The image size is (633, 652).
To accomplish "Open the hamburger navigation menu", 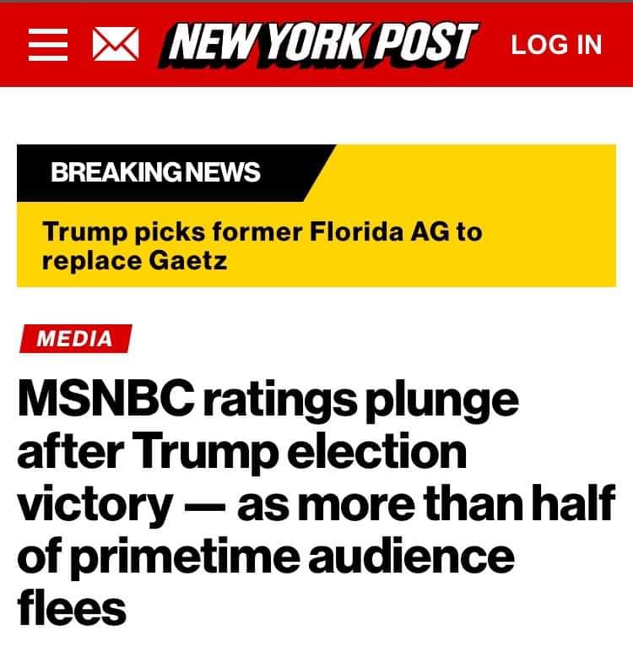I will click(x=47, y=44).
